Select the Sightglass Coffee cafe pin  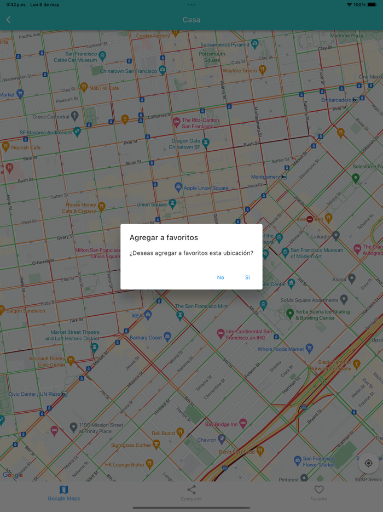[156, 444]
